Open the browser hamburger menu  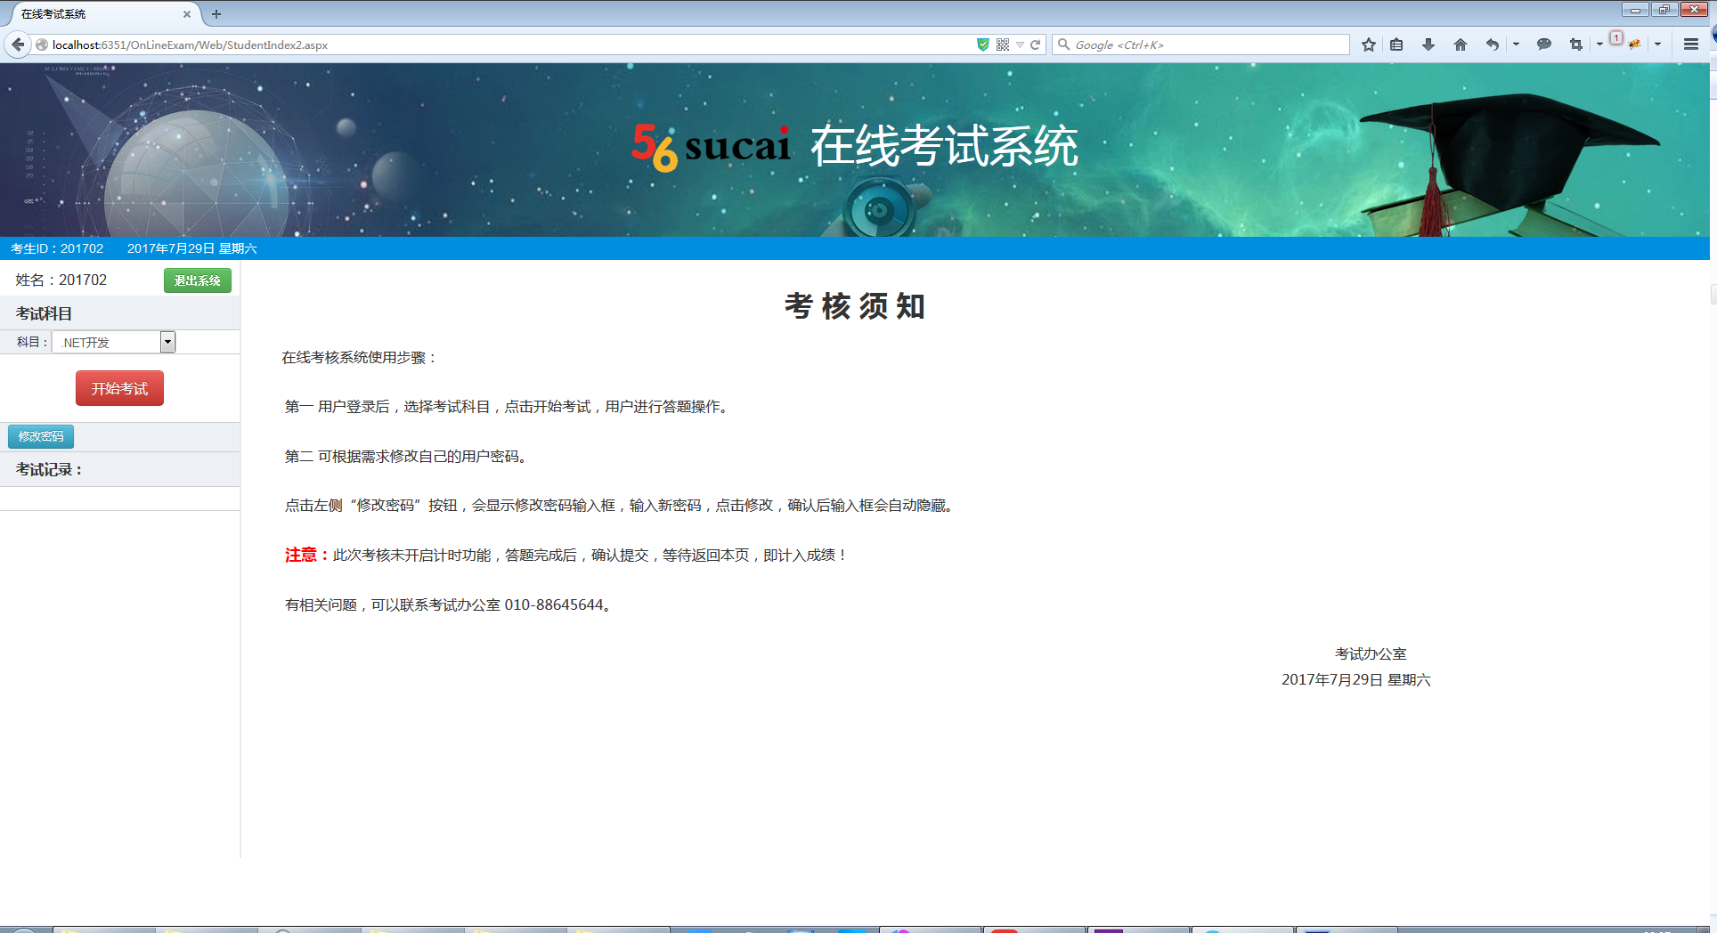pos(1691,45)
